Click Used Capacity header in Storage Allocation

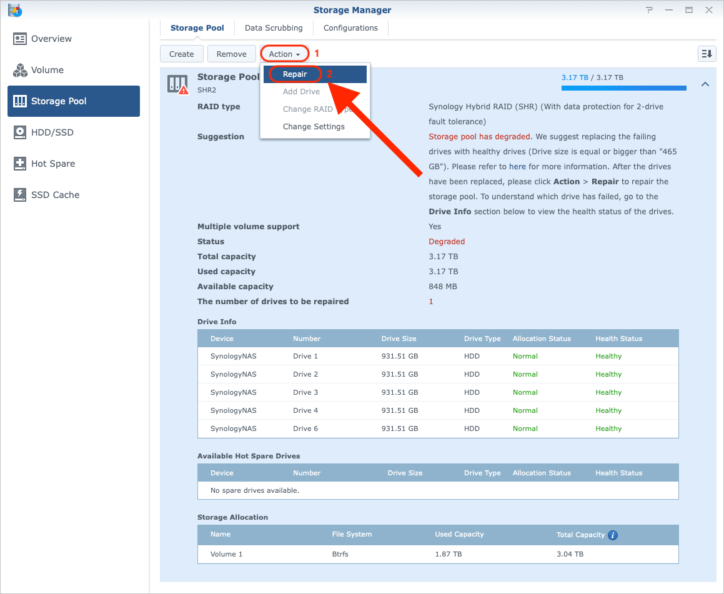[459, 534]
